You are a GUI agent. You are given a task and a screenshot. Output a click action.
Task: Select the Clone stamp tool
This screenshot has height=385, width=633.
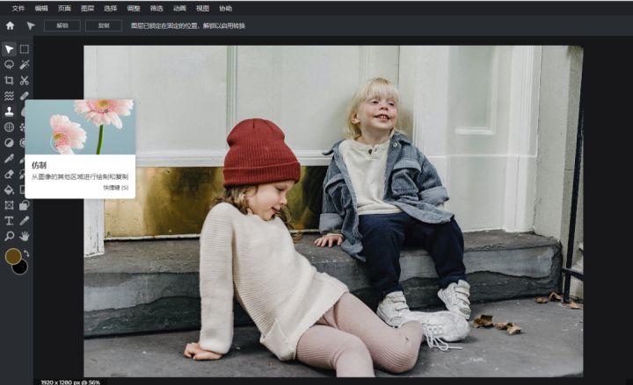(9, 111)
